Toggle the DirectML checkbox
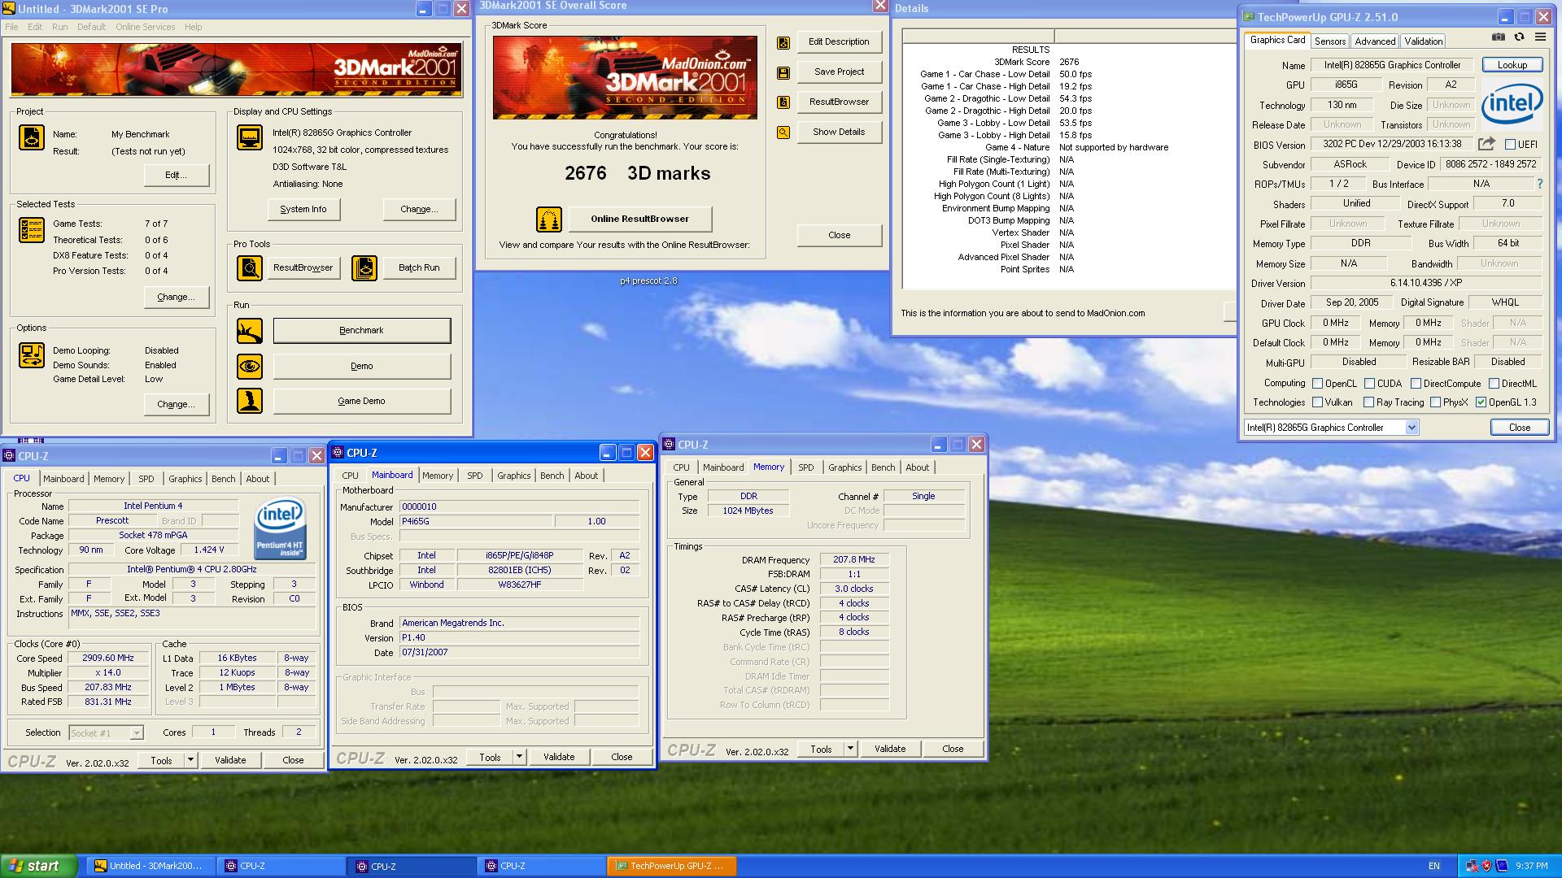 click(x=1494, y=383)
